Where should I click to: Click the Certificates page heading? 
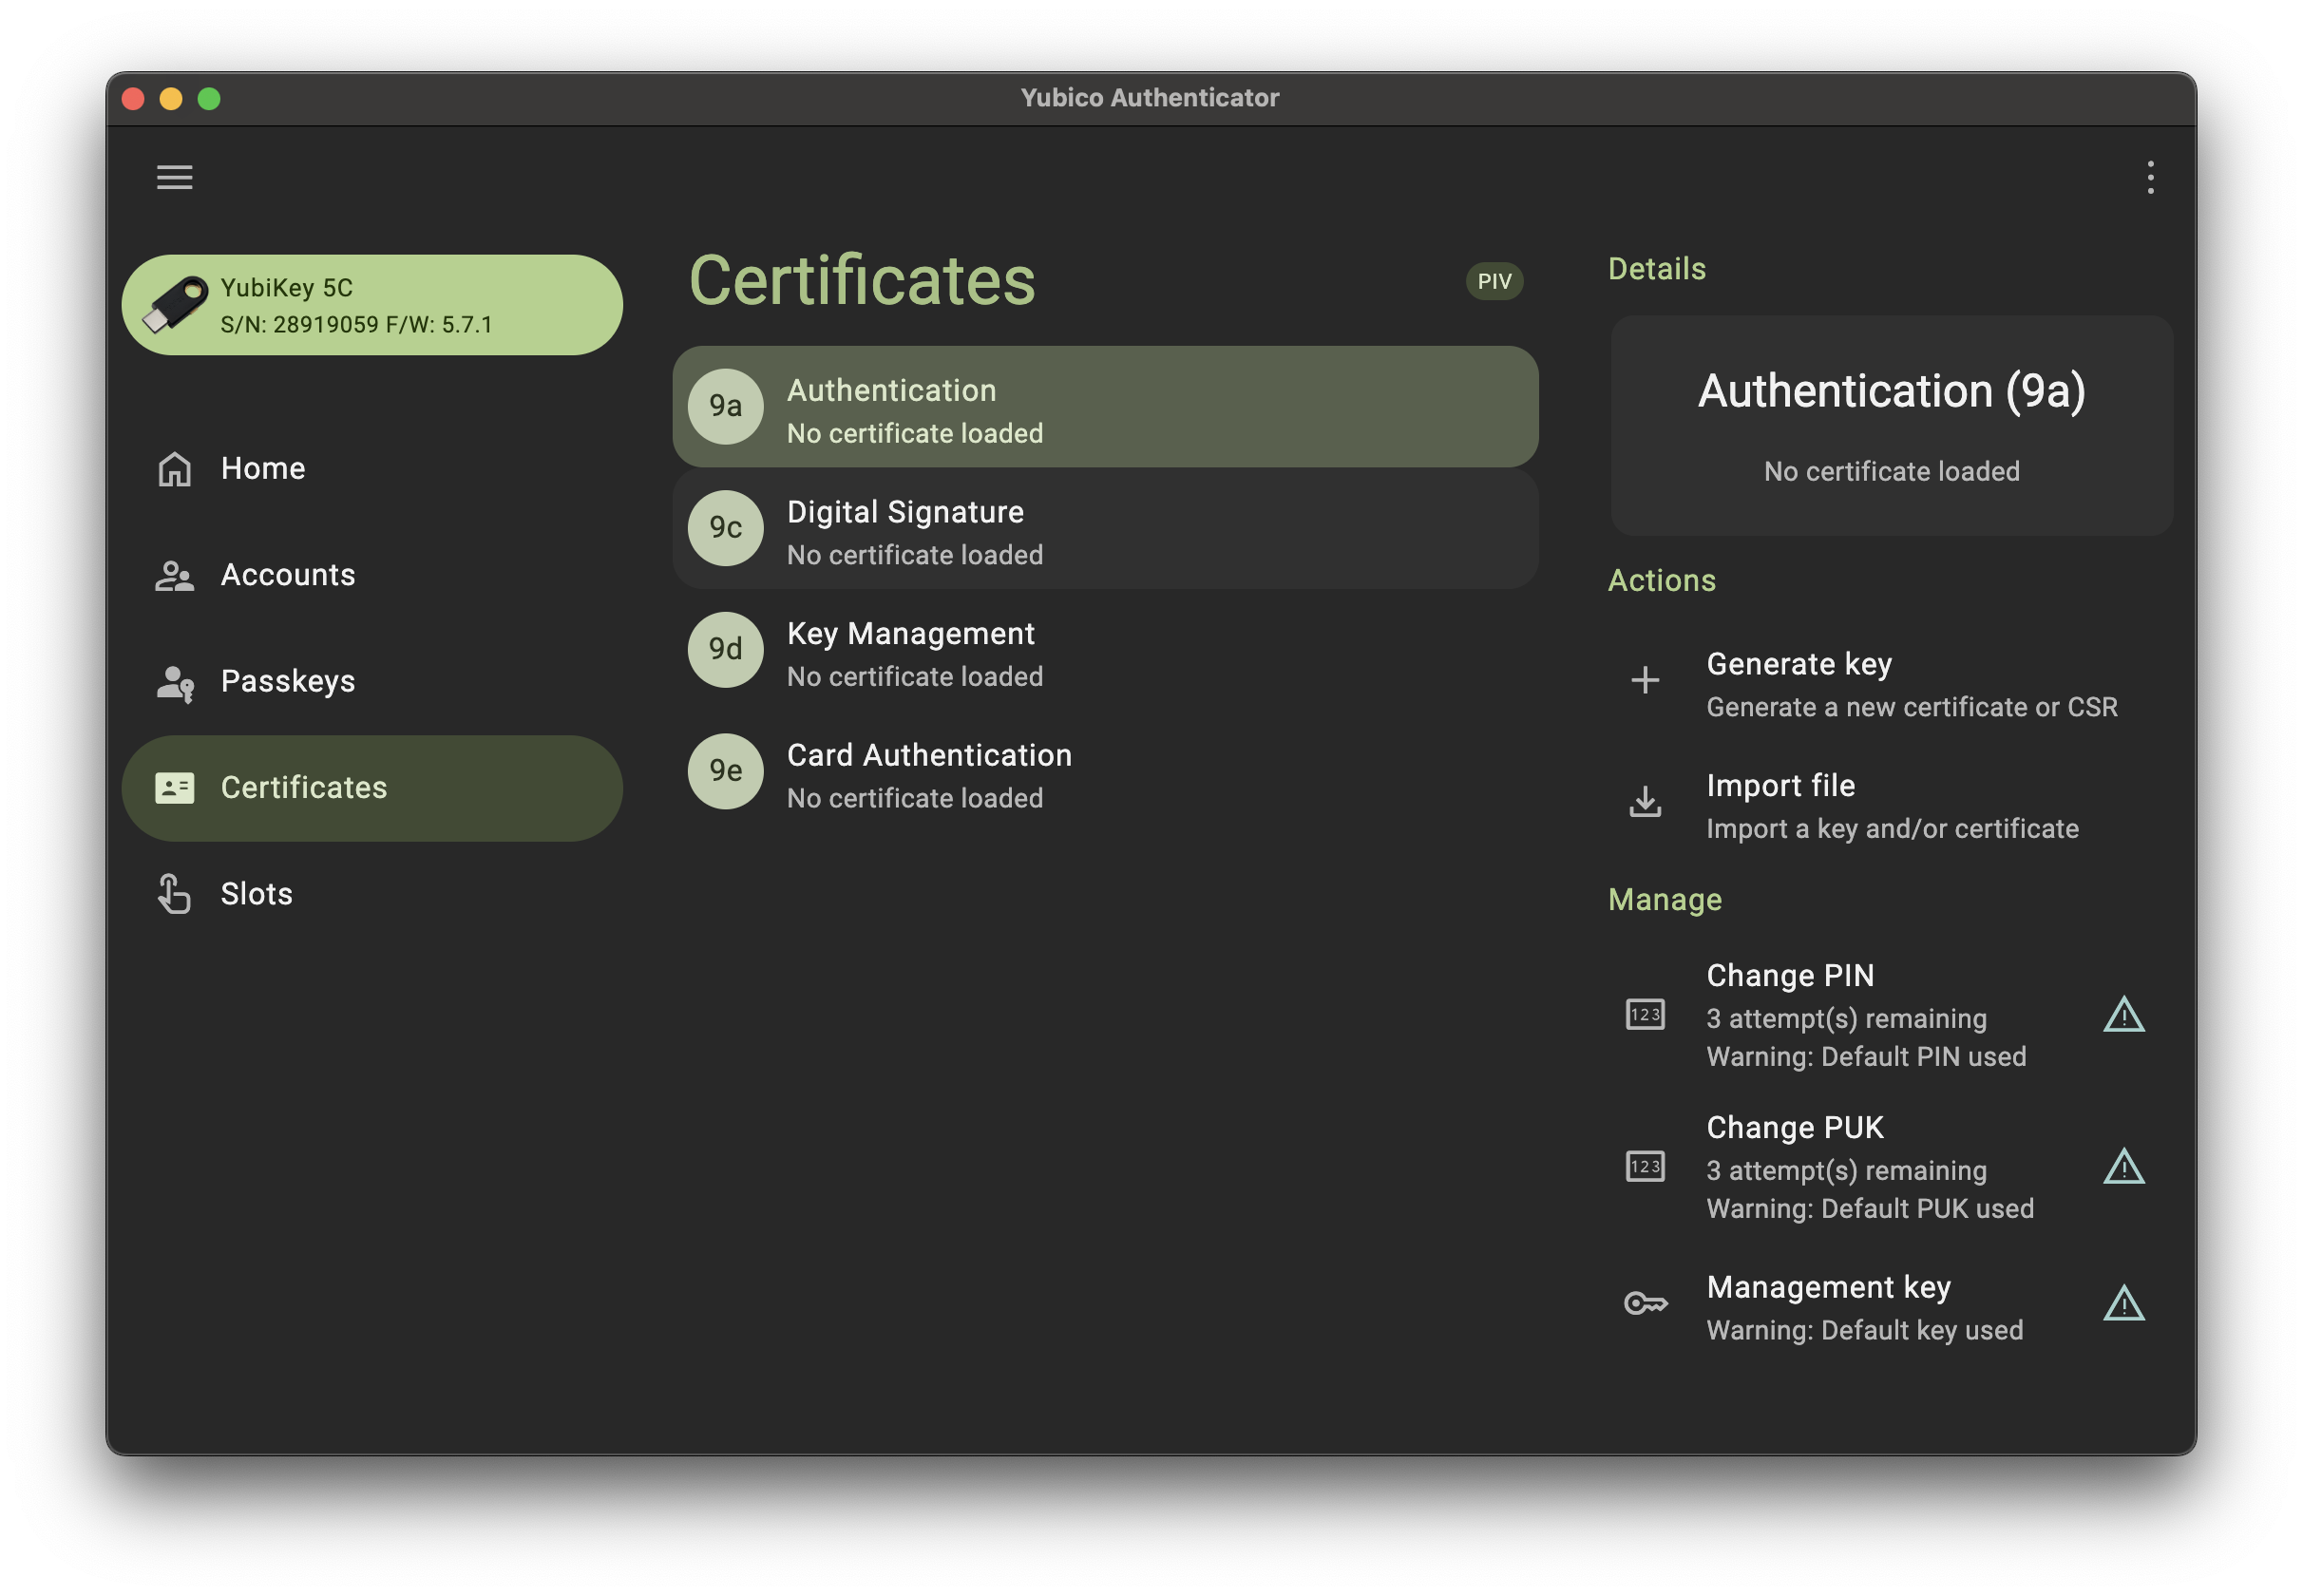point(861,281)
